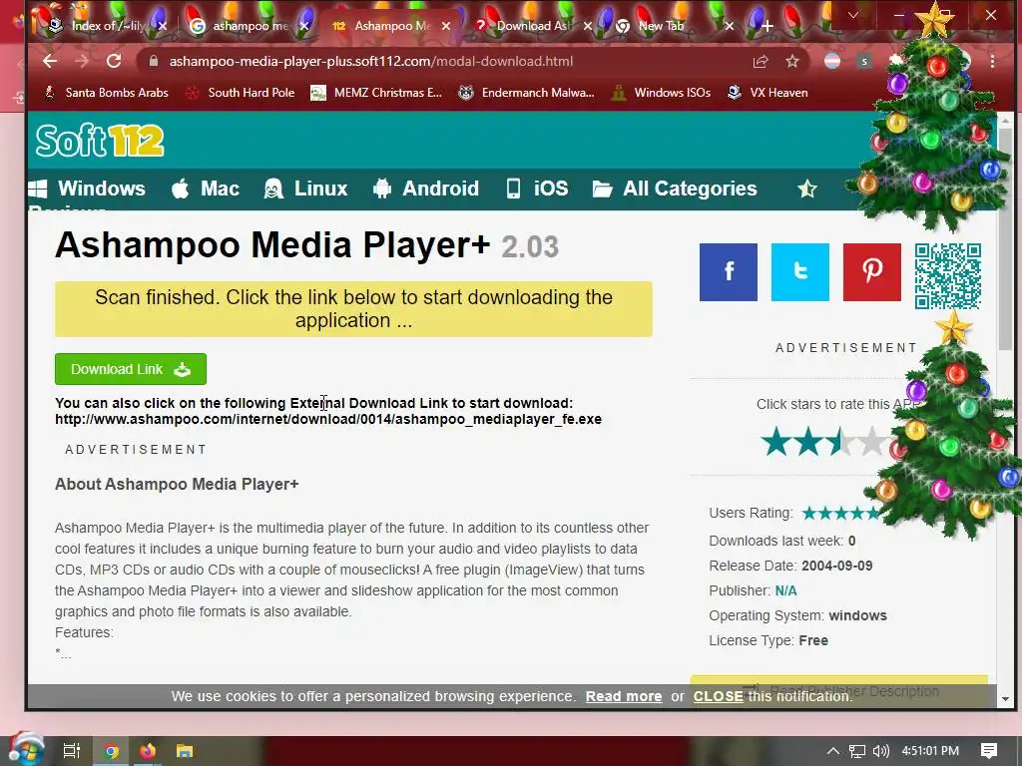This screenshot has height=766, width=1022.
Task: Open 'MEMZ Christmas E...' bookmark
Action: point(376,93)
